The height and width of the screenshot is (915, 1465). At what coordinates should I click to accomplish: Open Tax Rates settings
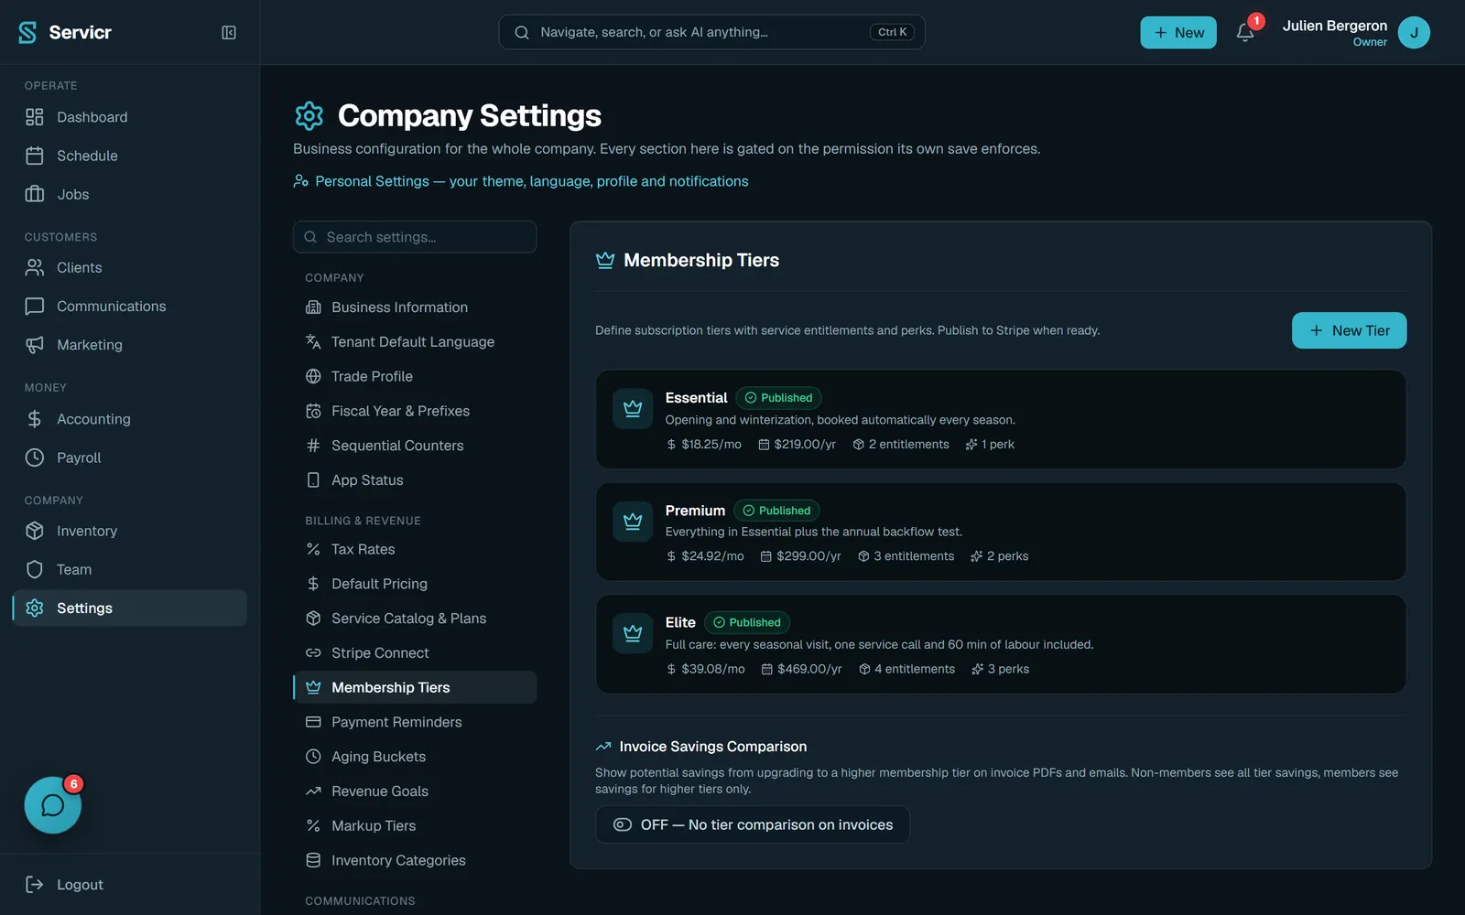415,549
